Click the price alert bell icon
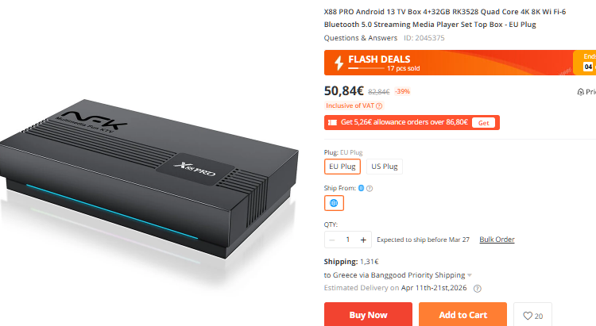Viewport: 596px width, 326px height. click(x=580, y=92)
